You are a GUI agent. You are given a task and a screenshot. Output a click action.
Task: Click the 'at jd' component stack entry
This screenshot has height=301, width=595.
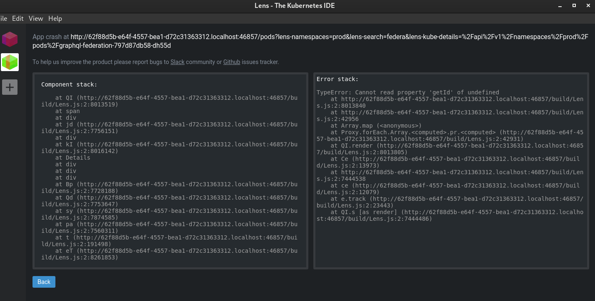click(170, 128)
